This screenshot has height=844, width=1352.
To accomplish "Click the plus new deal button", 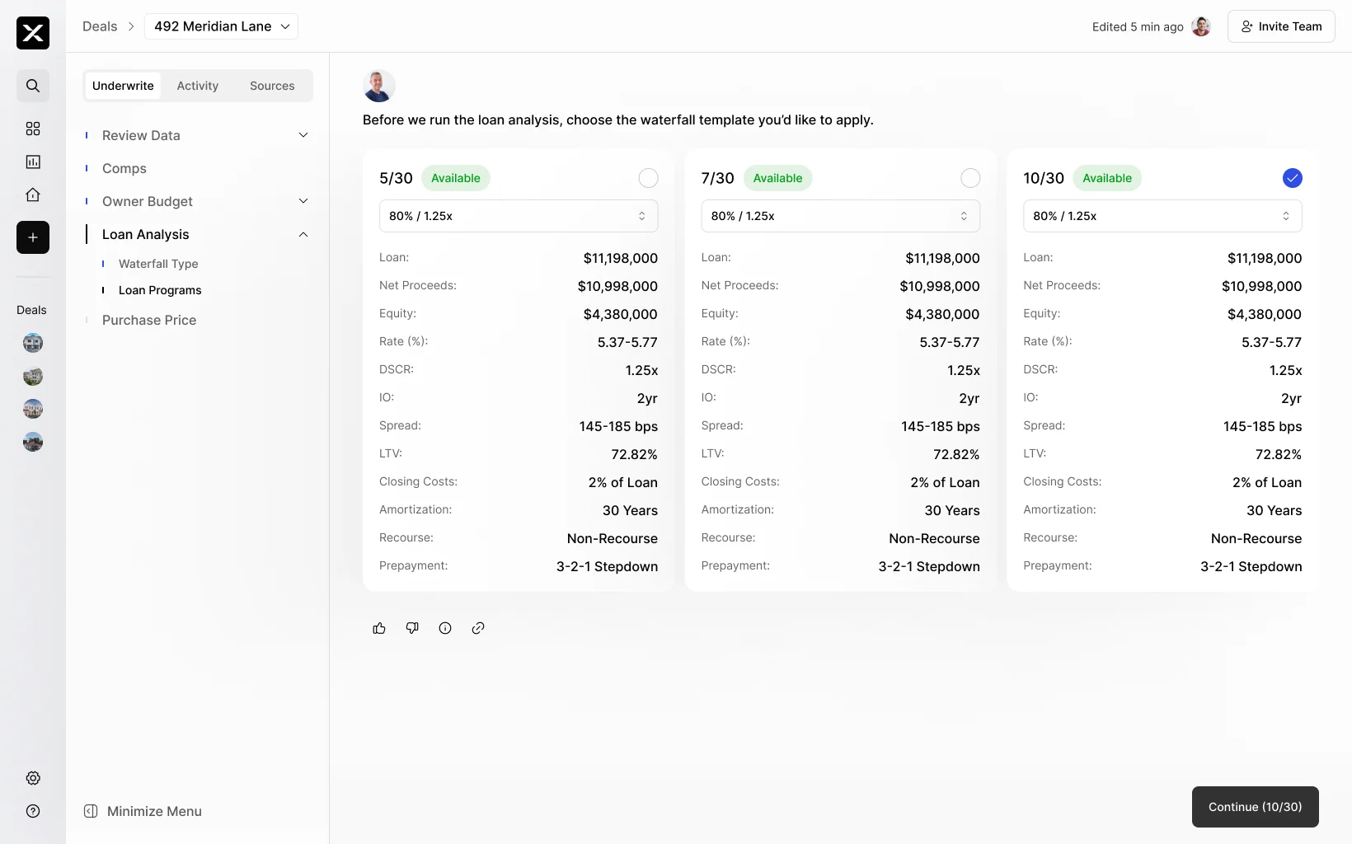I will [x=33, y=237].
